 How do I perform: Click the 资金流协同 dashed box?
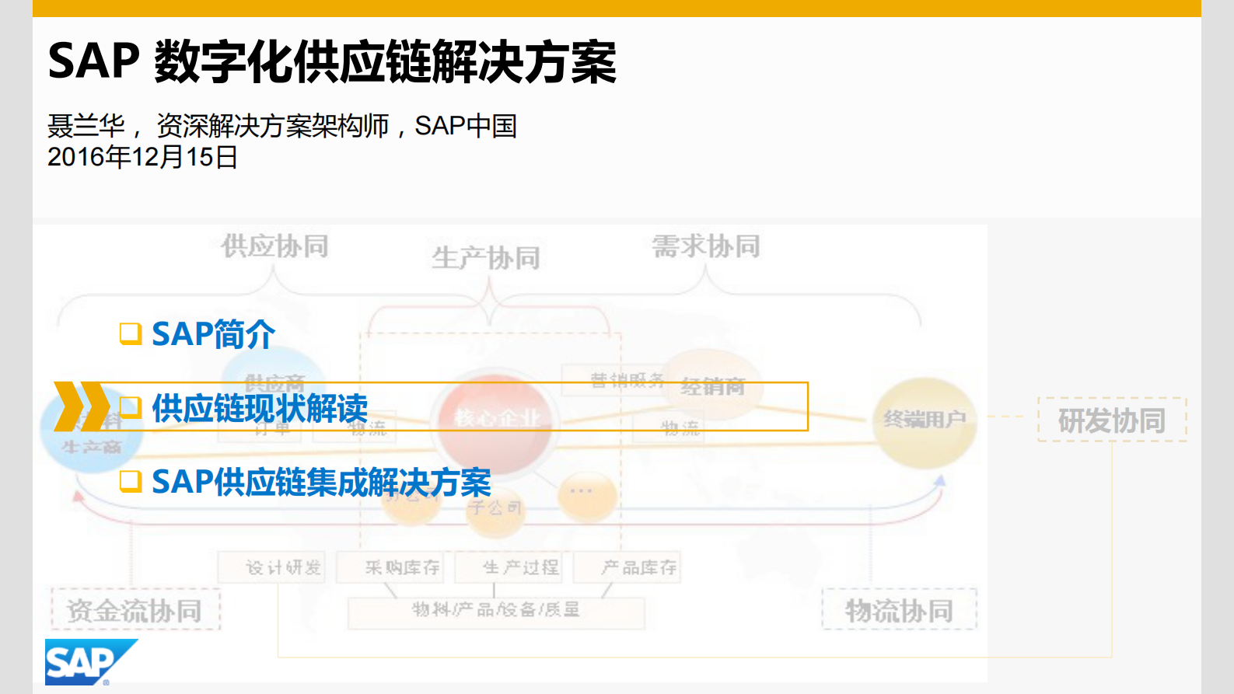coord(135,610)
